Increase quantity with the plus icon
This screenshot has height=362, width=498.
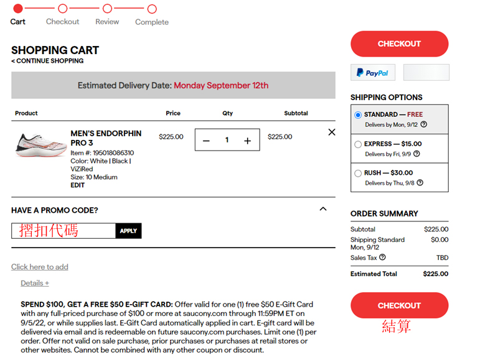247,141
